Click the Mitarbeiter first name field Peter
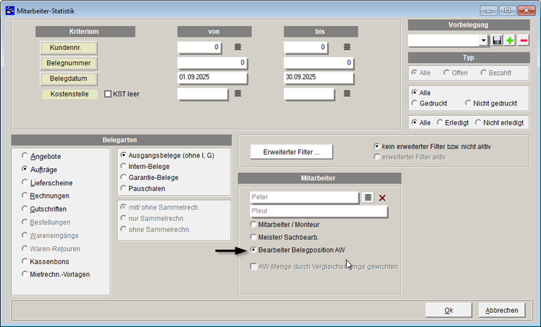 coord(304,197)
